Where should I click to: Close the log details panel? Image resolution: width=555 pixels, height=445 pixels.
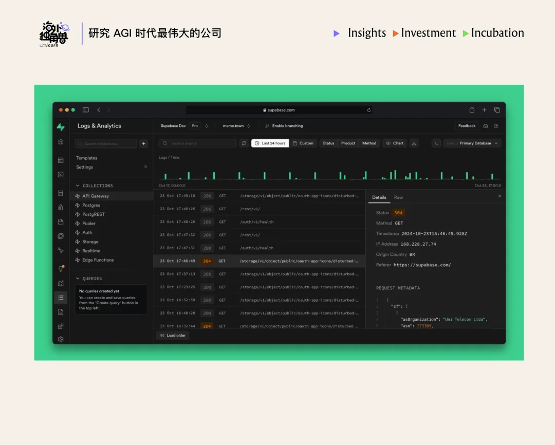pos(500,196)
